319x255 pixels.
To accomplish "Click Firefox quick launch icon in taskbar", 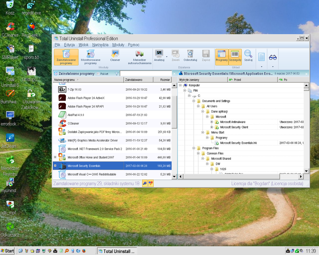I will (84, 251).
